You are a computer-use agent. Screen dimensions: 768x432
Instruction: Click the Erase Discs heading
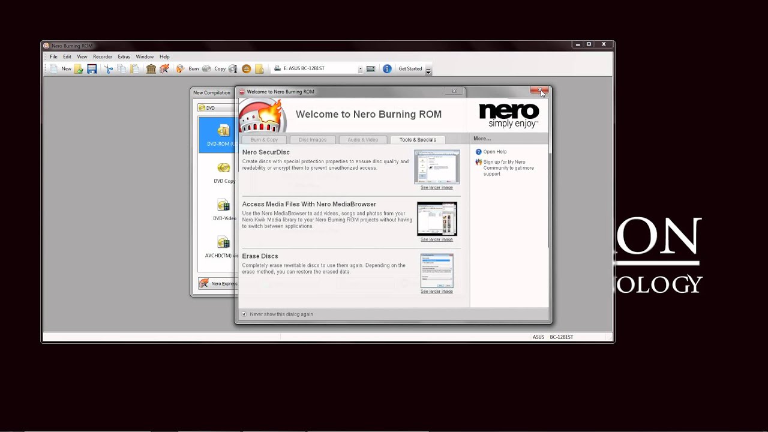(x=260, y=256)
